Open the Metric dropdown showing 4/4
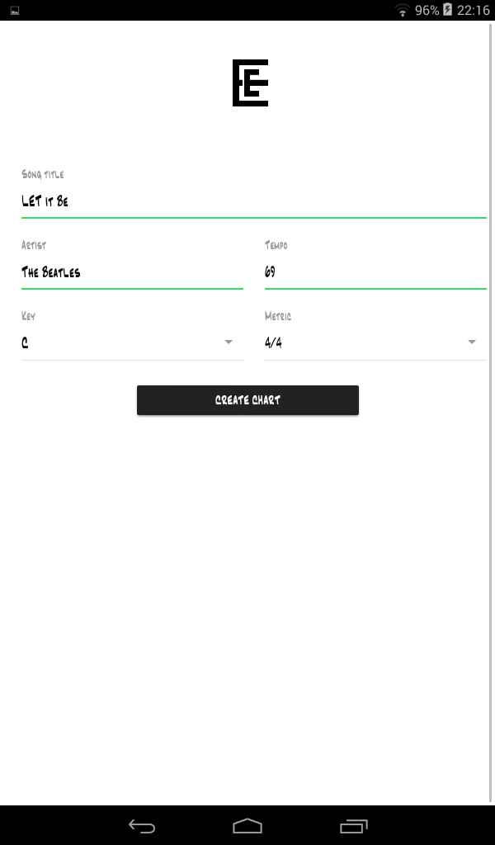 [375, 342]
